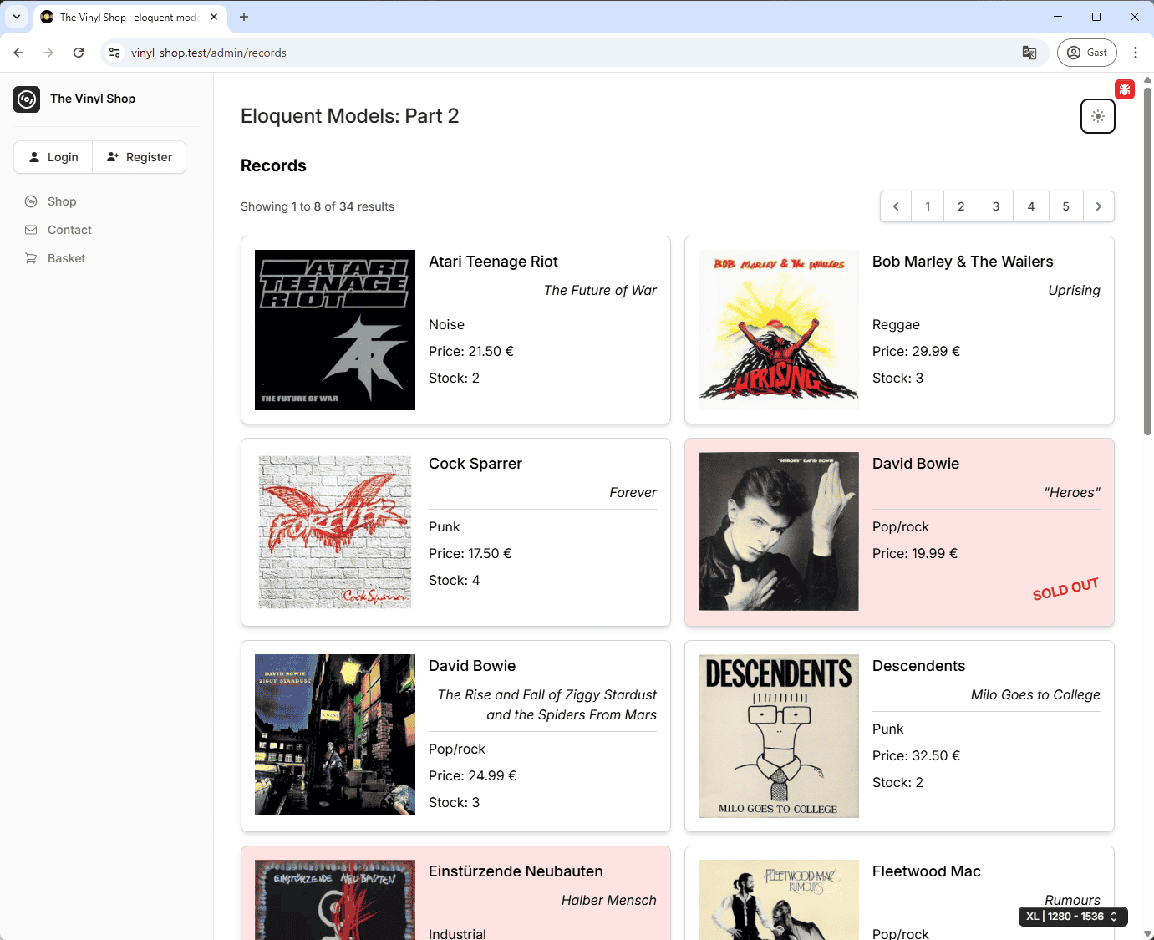This screenshot has width=1154, height=940.
Task: Click 'Price: 29.99 €' text
Action: [x=916, y=351]
